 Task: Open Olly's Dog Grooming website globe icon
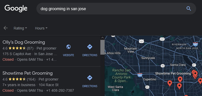coord(69,47)
